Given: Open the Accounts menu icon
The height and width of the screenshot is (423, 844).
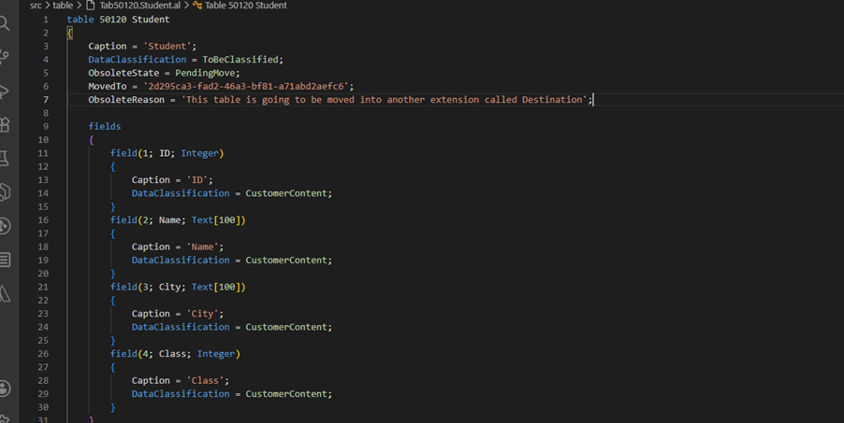Looking at the screenshot, I should [x=5, y=388].
